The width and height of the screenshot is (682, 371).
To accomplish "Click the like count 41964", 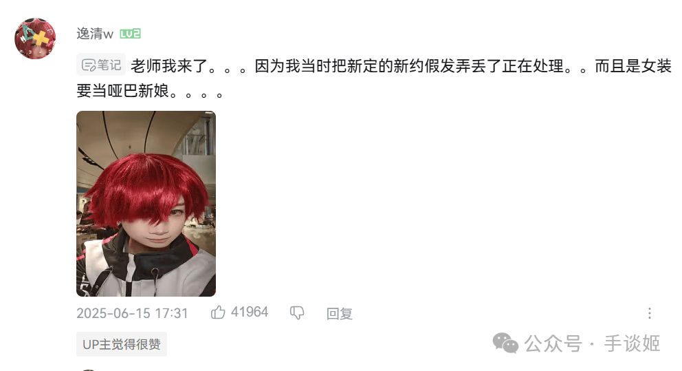I will (250, 312).
